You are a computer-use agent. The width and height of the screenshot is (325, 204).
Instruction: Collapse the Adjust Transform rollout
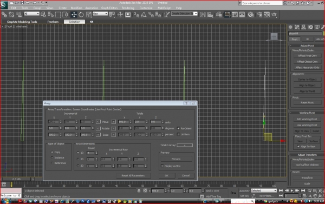tap(307, 155)
